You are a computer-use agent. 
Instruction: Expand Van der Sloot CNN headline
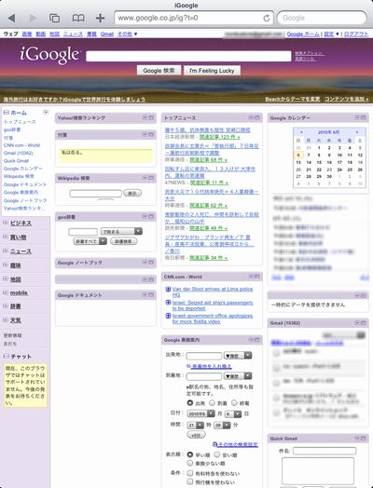[x=168, y=289]
